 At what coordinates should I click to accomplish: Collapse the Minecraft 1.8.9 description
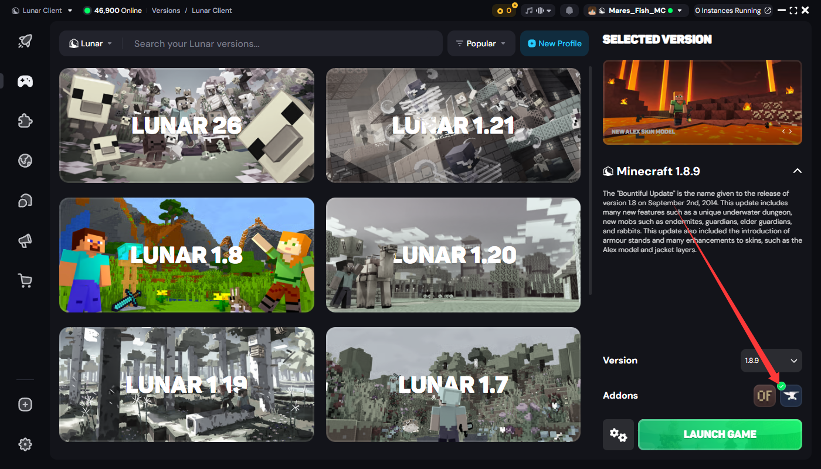pyautogui.click(x=797, y=171)
